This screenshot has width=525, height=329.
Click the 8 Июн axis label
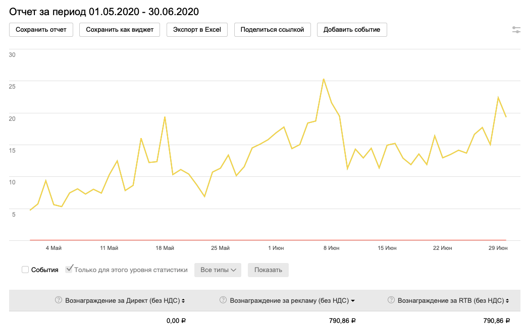[332, 248]
